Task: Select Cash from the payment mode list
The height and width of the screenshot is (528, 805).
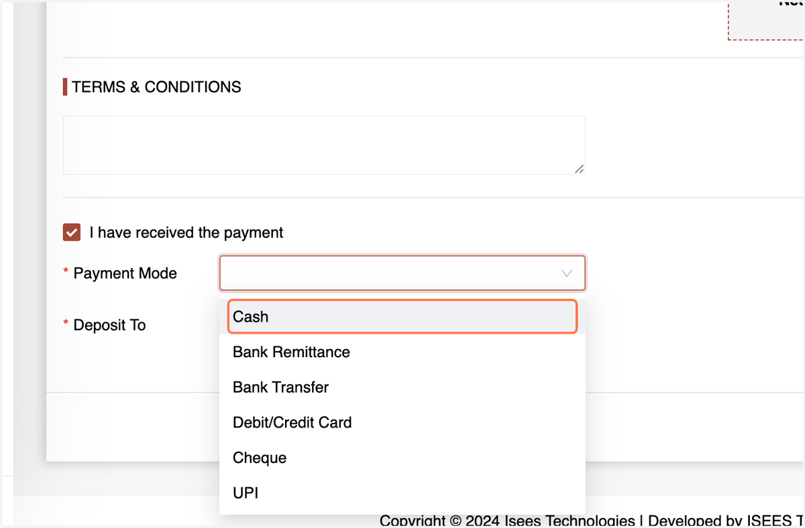Action: (402, 317)
